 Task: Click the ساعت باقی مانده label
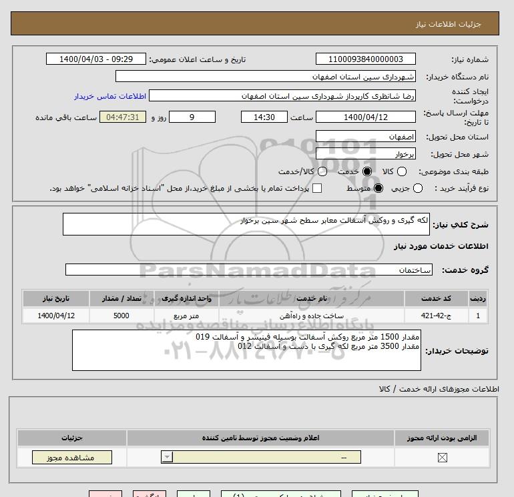point(66,117)
